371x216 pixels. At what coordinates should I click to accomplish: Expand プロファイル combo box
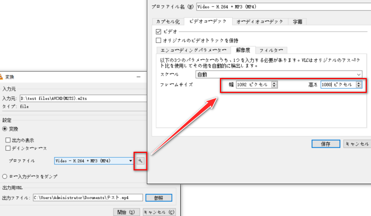tap(94, 161)
